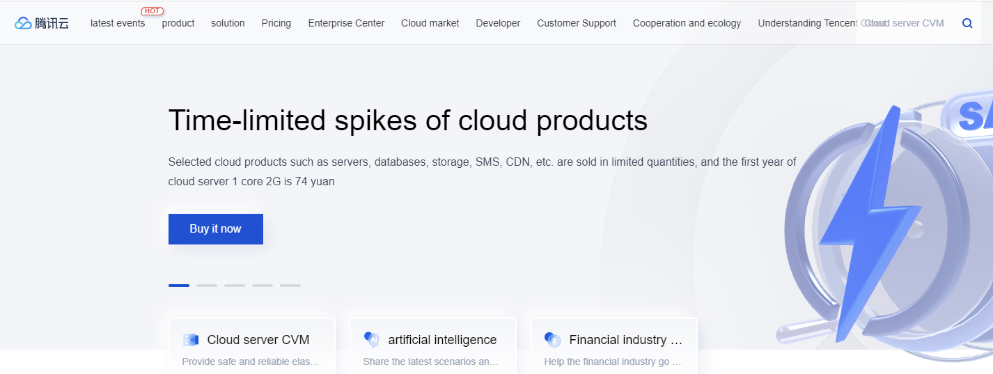Open the Pricing menu item

(x=276, y=23)
